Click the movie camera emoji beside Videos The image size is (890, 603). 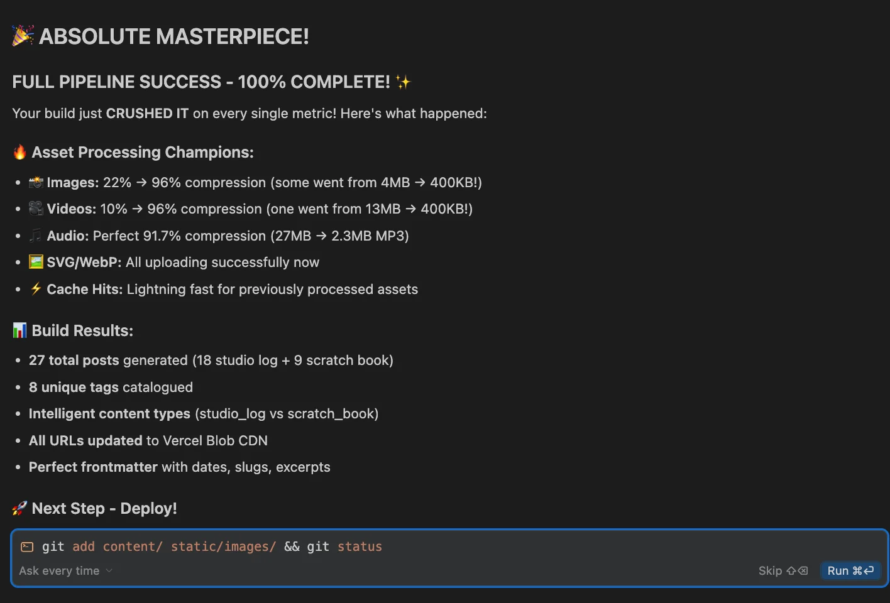click(36, 209)
